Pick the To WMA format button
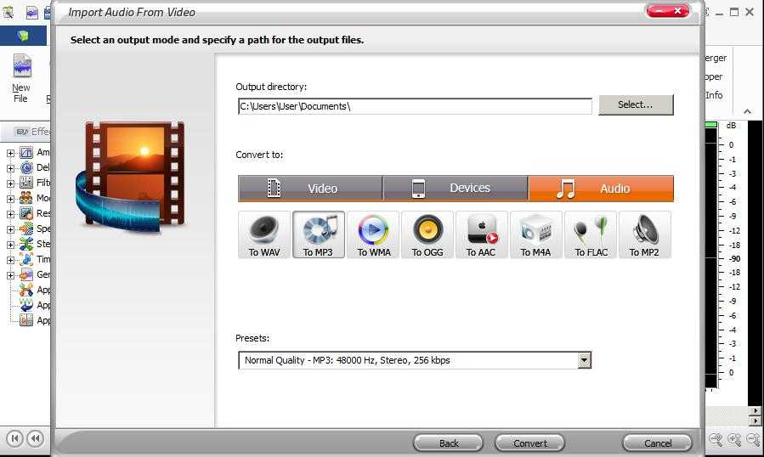This screenshot has height=457, width=764. (373, 234)
